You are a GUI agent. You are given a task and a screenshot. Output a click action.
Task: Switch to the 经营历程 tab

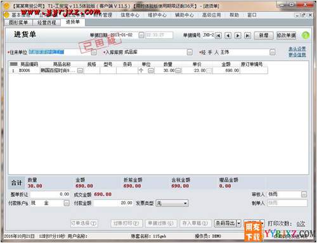click(x=46, y=22)
